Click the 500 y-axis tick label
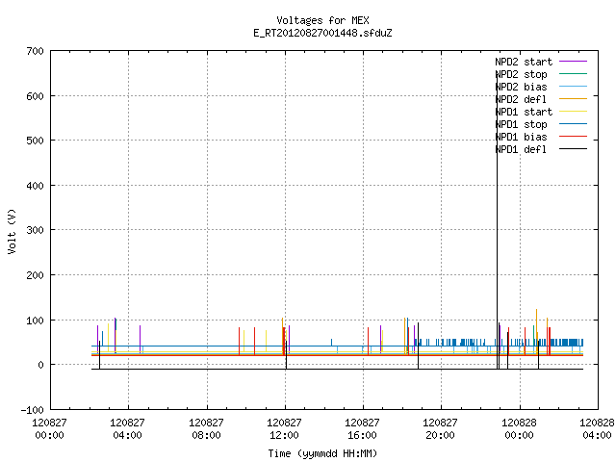616x462 pixels. point(35,141)
